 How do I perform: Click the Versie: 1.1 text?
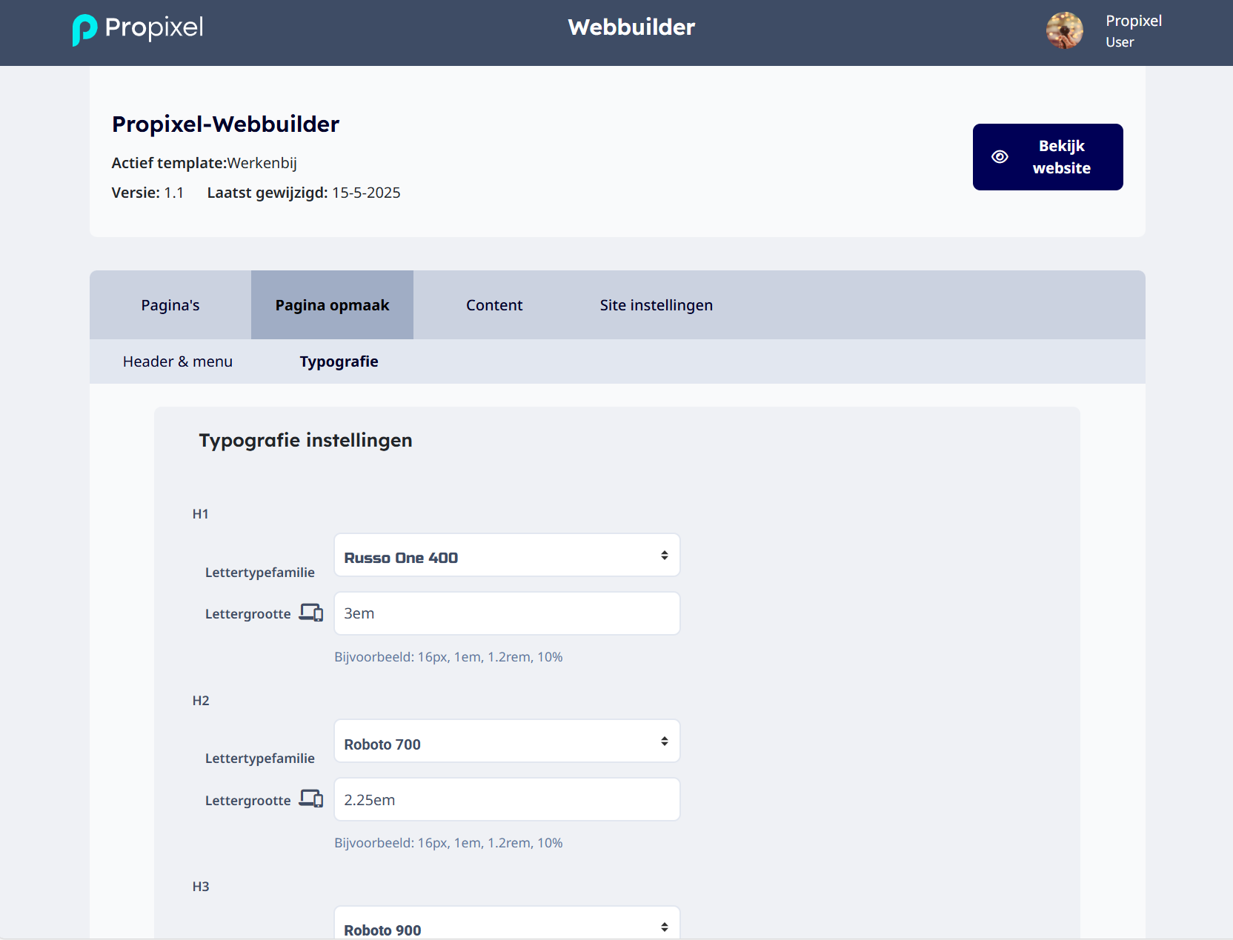point(147,193)
